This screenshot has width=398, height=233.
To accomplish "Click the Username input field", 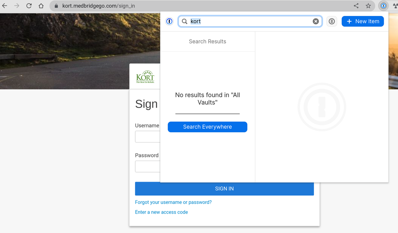I will 148,137.
